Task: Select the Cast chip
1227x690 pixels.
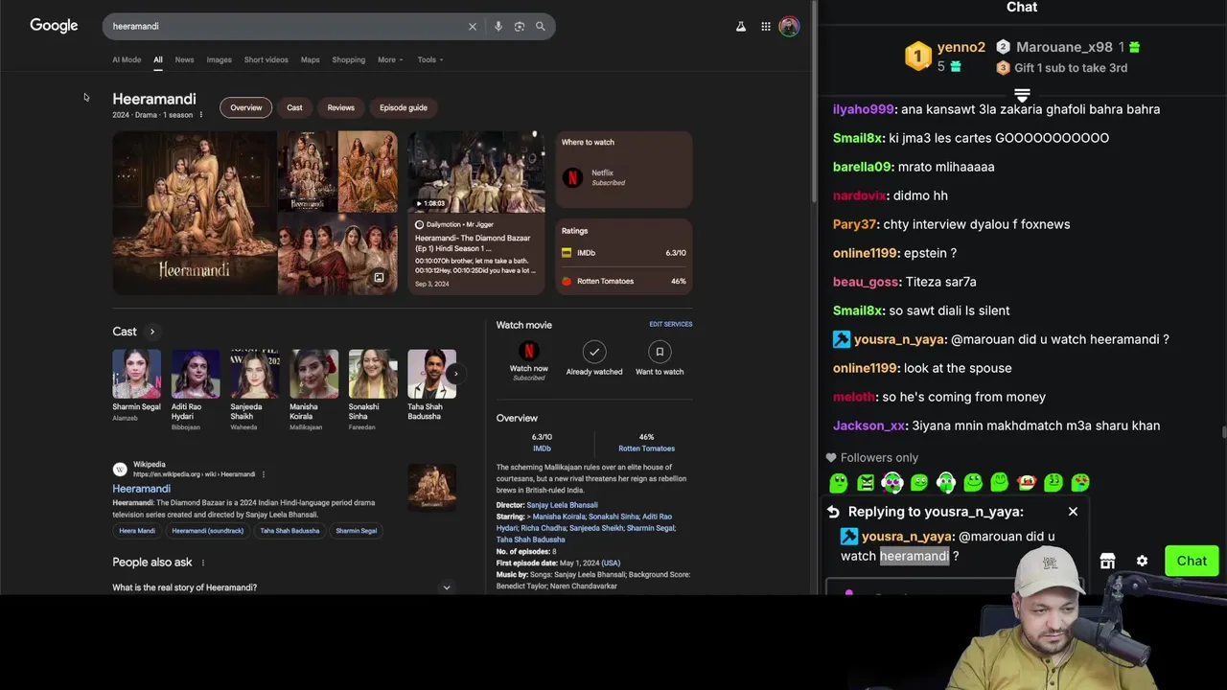Action: click(x=294, y=107)
